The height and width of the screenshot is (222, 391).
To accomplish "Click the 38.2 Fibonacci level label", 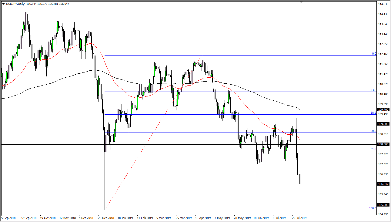I will pos(373,113).
